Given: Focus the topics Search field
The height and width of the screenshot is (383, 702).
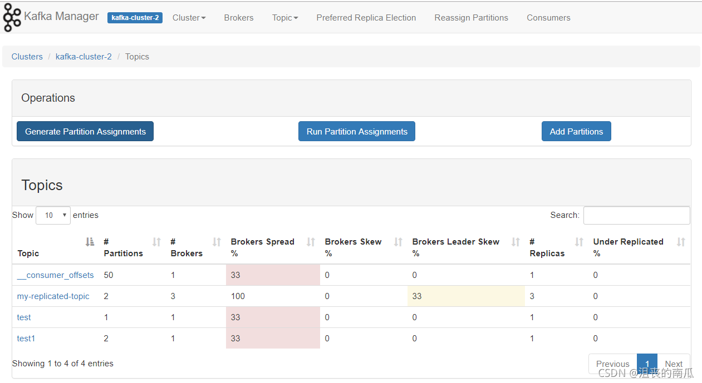Looking at the screenshot, I should click(x=636, y=215).
